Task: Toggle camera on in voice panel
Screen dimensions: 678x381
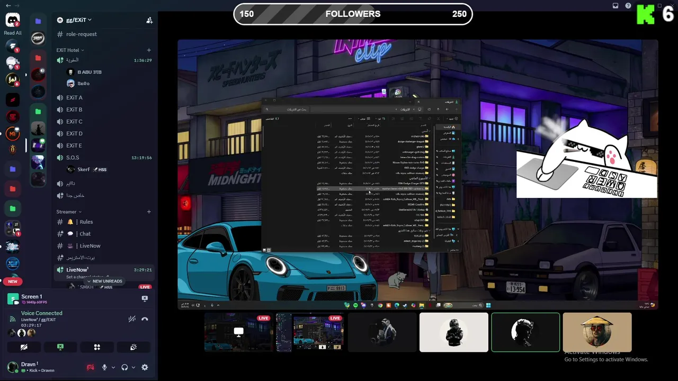Action: point(24,347)
